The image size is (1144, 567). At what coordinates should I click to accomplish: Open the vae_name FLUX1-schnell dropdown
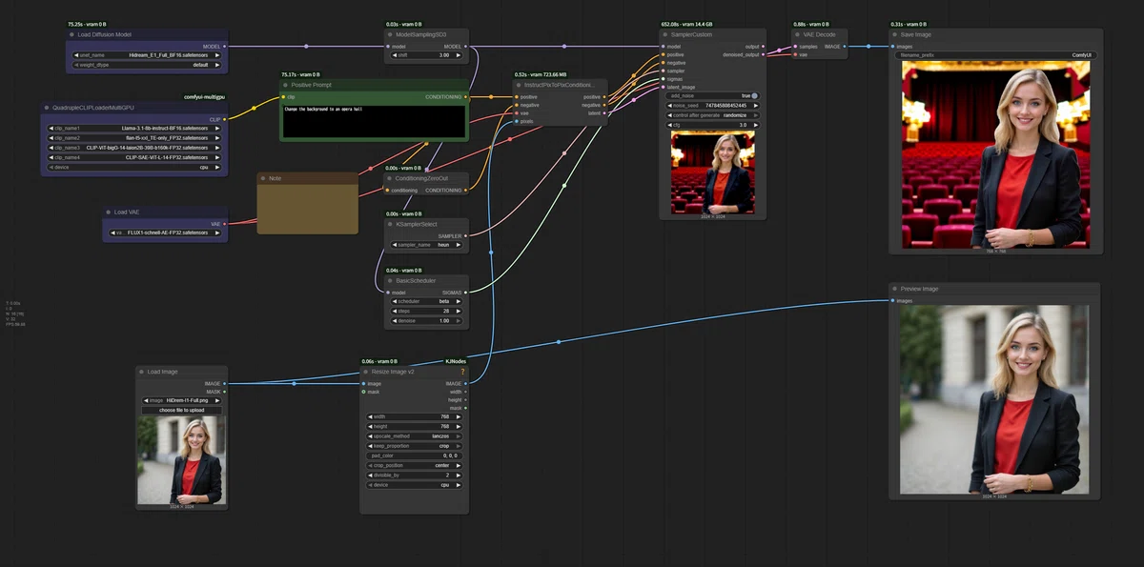[x=165, y=233]
